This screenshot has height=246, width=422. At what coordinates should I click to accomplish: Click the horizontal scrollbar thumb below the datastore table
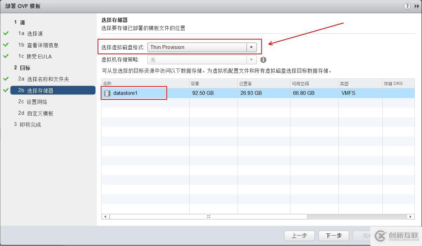[x=208, y=216]
